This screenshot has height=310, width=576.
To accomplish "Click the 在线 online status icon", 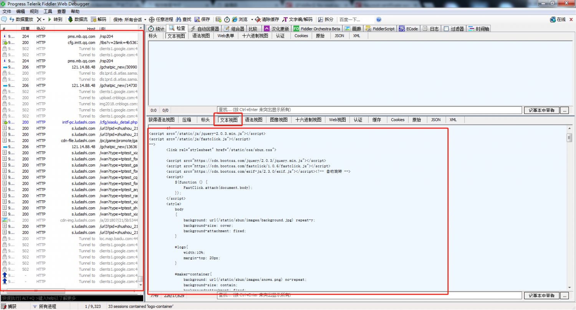I will click(x=553, y=19).
